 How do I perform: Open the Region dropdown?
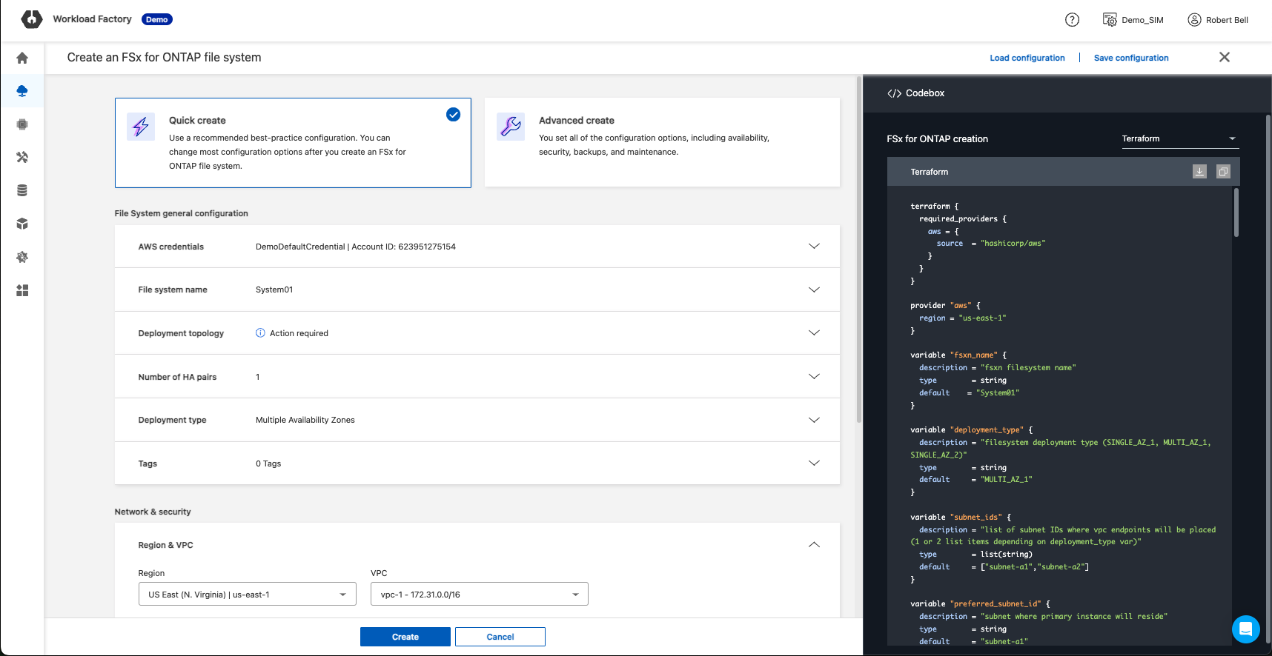(247, 595)
